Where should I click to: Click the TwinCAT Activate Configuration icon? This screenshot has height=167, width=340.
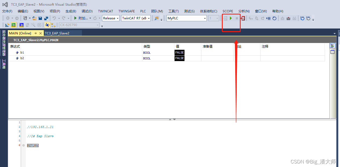tap(7, 25)
